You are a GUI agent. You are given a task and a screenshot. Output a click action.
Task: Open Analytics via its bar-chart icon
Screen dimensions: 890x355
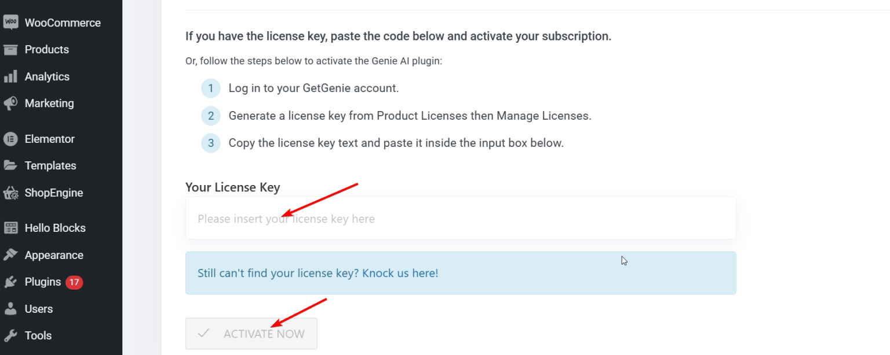click(x=11, y=76)
